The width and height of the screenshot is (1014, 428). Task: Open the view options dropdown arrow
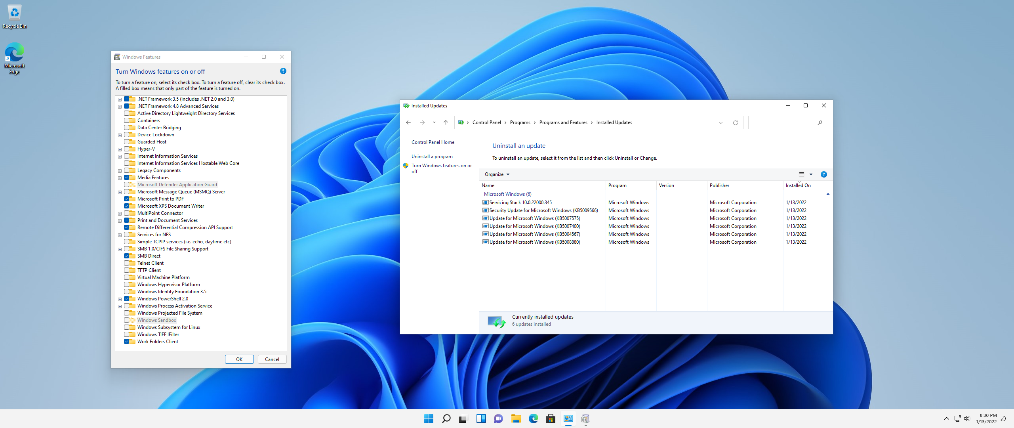[811, 174]
